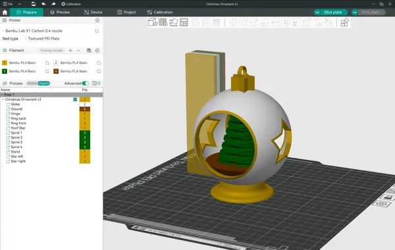
Task: Select the Roof Star part
Action: tap(18, 128)
